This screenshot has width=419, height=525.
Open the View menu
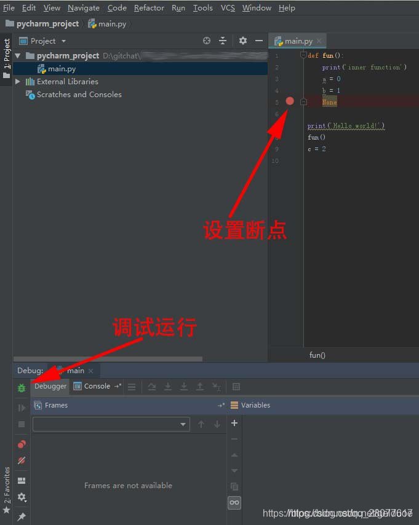click(52, 8)
